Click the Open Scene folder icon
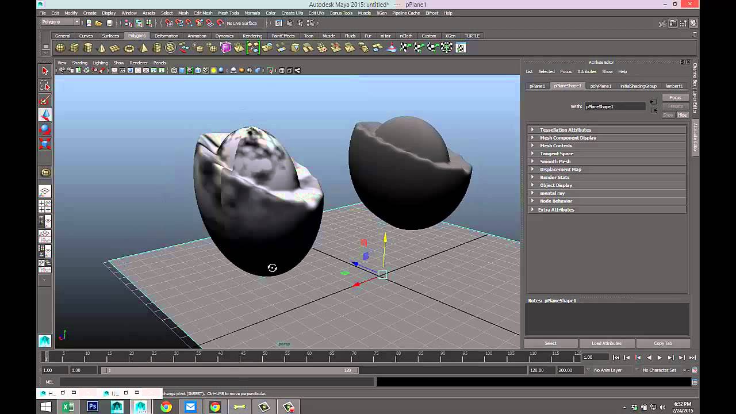This screenshot has height=414, width=736. 99,23
